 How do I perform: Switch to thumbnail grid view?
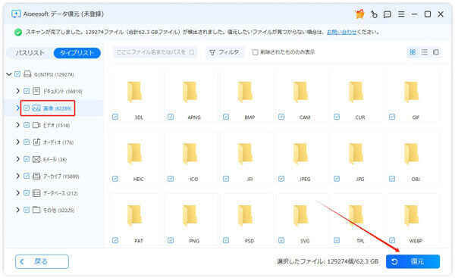tap(413, 52)
